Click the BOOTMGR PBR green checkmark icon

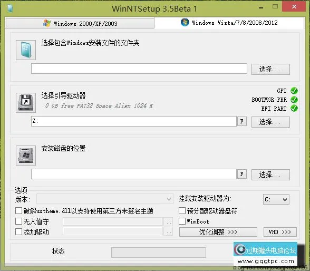[294, 100]
